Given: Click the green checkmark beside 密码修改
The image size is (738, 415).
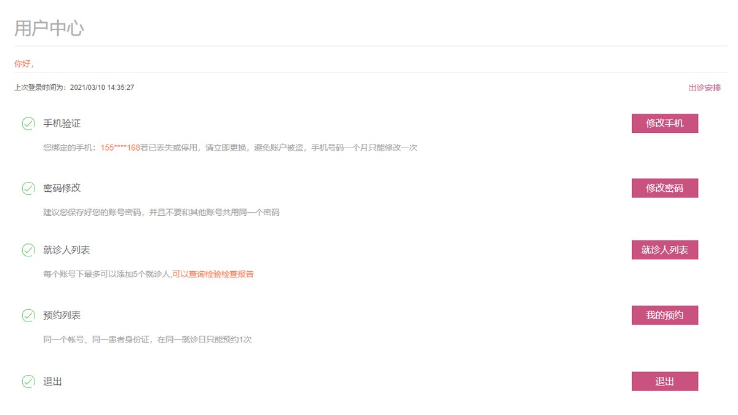Looking at the screenshot, I should tap(28, 188).
